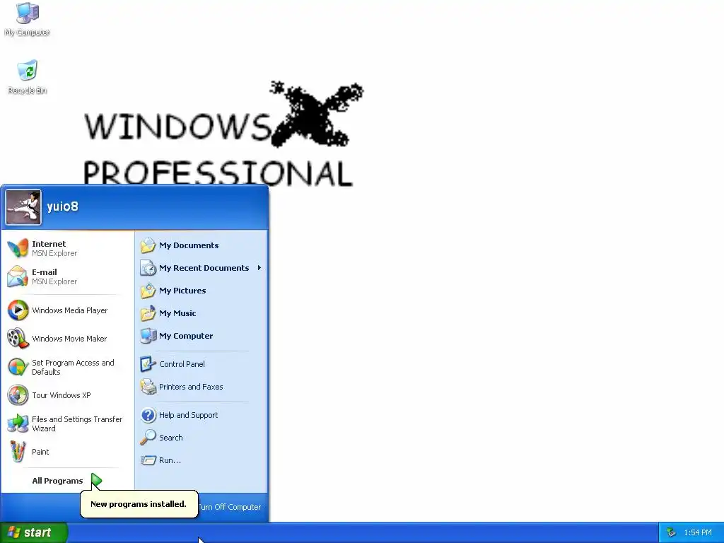The image size is (724, 543).
Task: Select the Control Panel label
Action: tap(182, 364)
